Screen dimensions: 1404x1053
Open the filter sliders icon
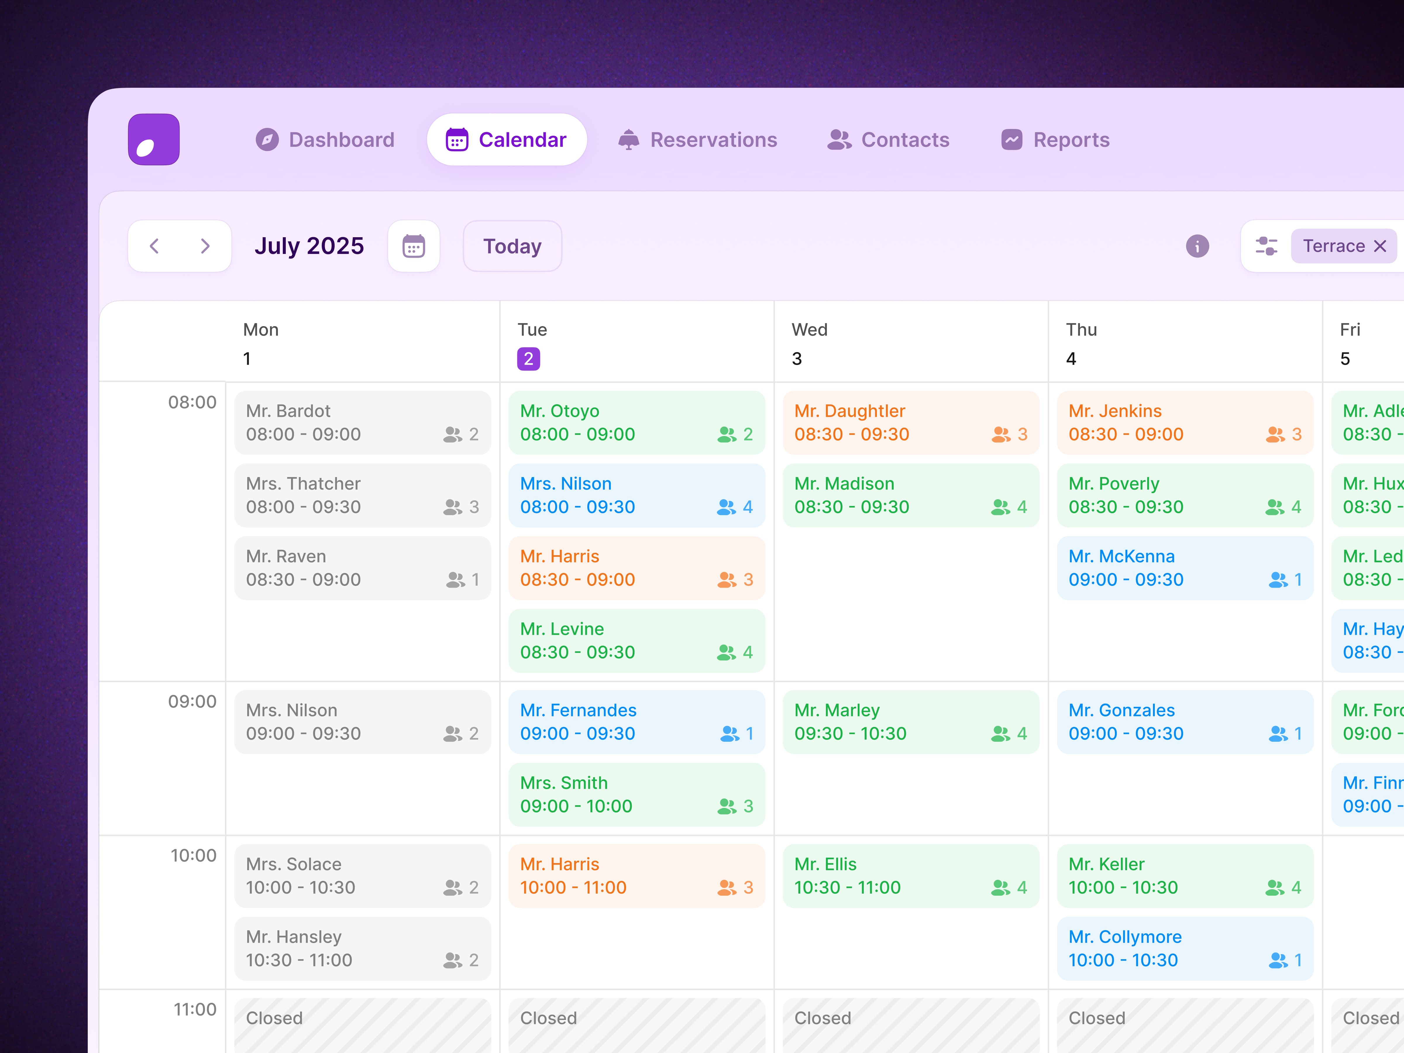pos(1266,246)
